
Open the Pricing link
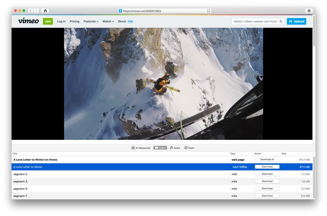point(74,21)
